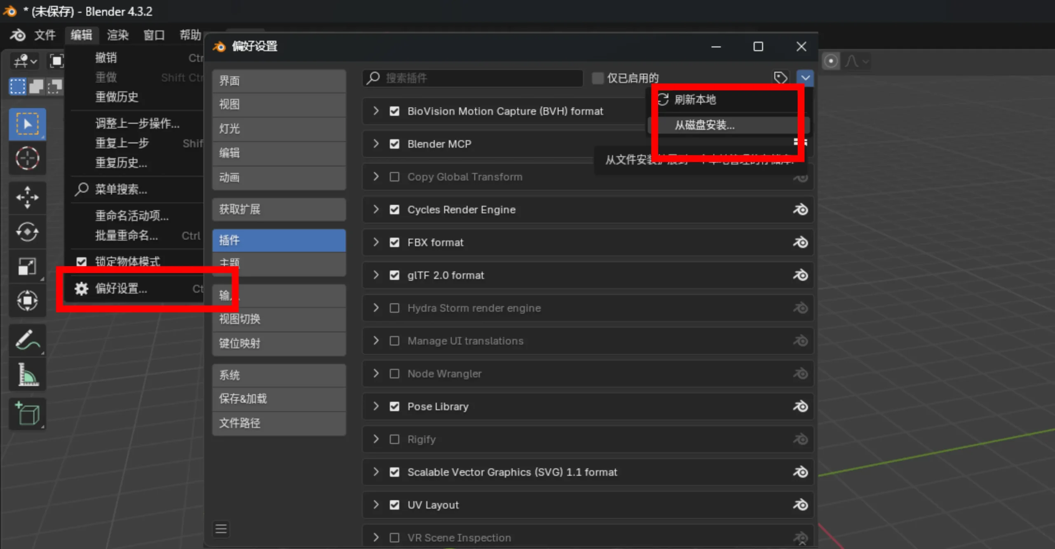Open the 窗口 menu

tap(154, 35)
